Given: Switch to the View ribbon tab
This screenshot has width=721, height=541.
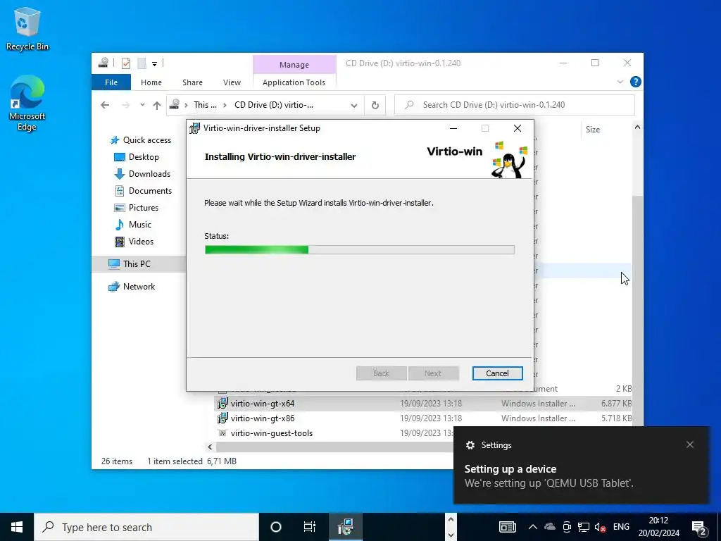Looking at the screenshot, I should [232, 82].
